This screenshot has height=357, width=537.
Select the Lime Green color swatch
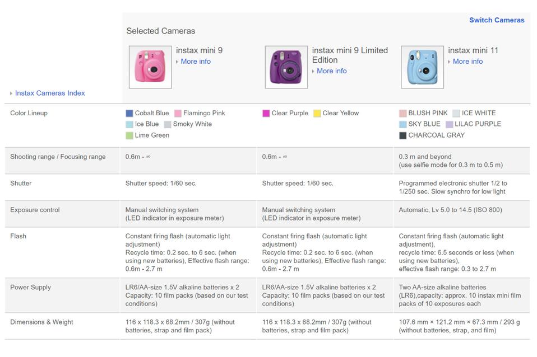point(129,135)
